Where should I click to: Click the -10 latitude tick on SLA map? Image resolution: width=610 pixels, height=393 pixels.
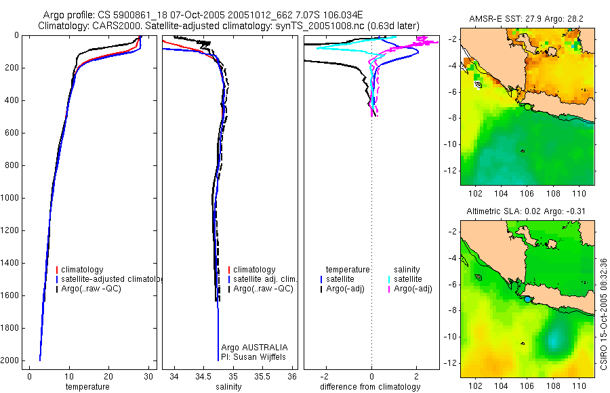[451, 337]
